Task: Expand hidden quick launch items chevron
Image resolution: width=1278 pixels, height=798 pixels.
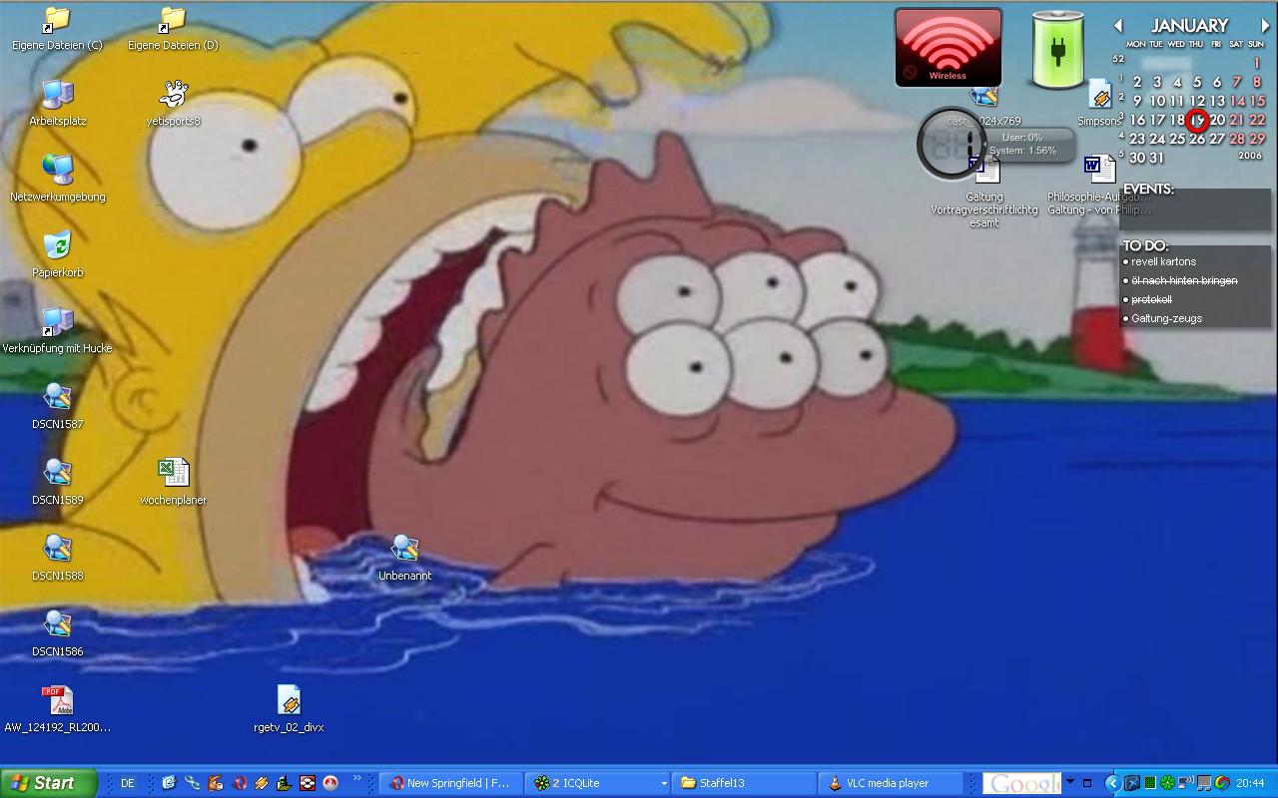Action: pyautogui.click(x=356, y=778)
